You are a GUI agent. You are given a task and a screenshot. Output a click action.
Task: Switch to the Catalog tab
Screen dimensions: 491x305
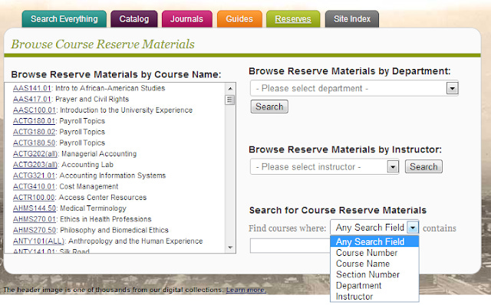pyautogui.click(x=134, y=19)
